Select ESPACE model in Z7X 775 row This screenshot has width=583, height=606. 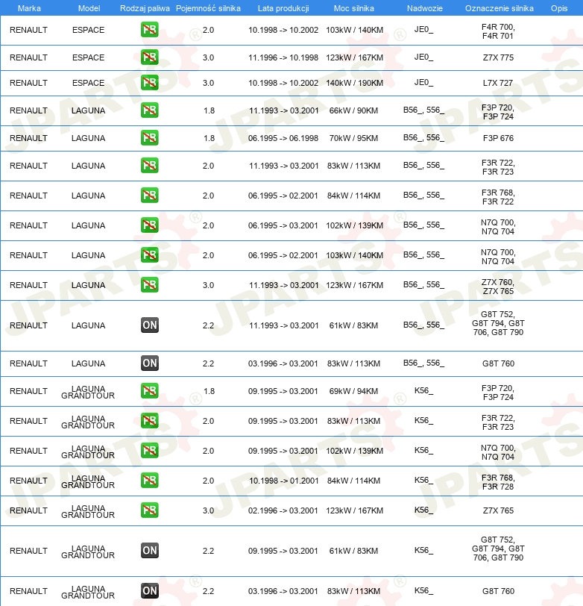(89, 57)
